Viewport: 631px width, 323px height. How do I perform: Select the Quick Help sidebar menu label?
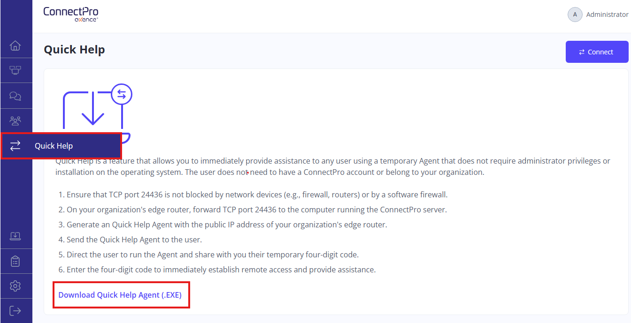point(54,146)
